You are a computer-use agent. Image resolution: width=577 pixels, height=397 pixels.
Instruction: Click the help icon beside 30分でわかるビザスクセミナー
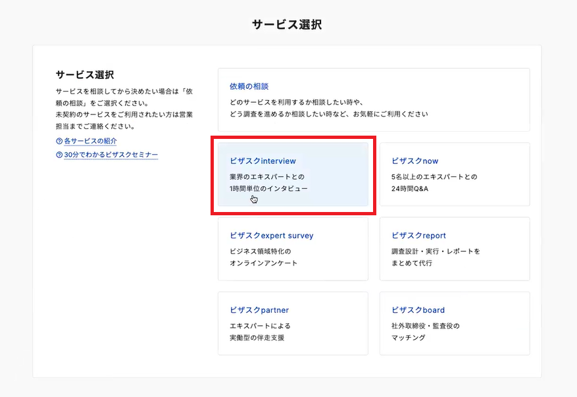click(x=59, y=155)
